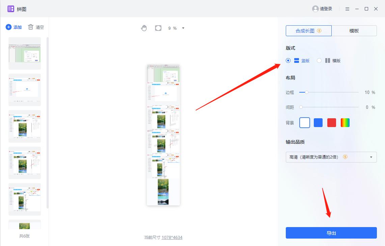Click the trash can clear icon

coord(31,27)
